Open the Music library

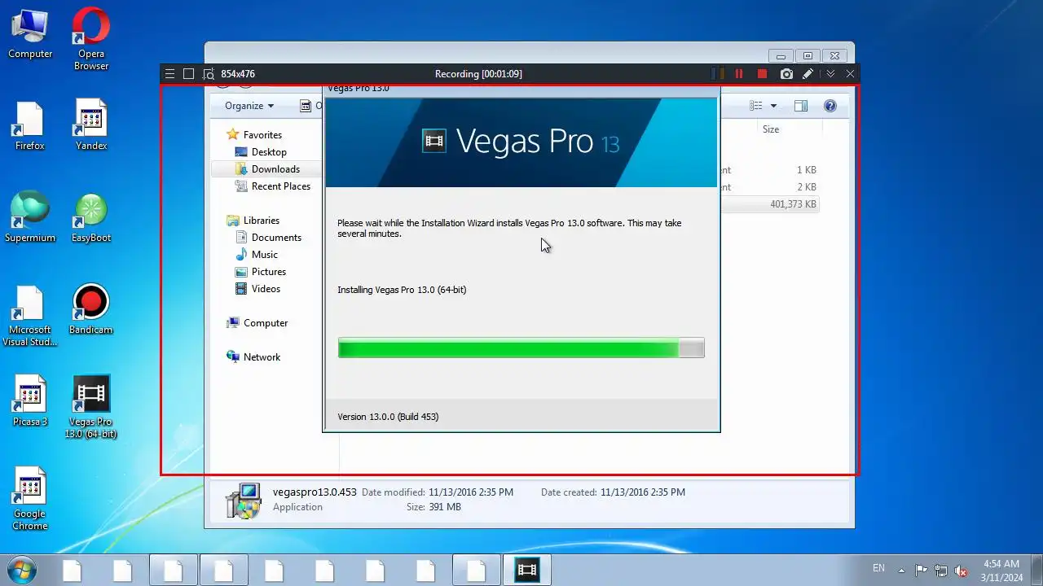(265, 255)
